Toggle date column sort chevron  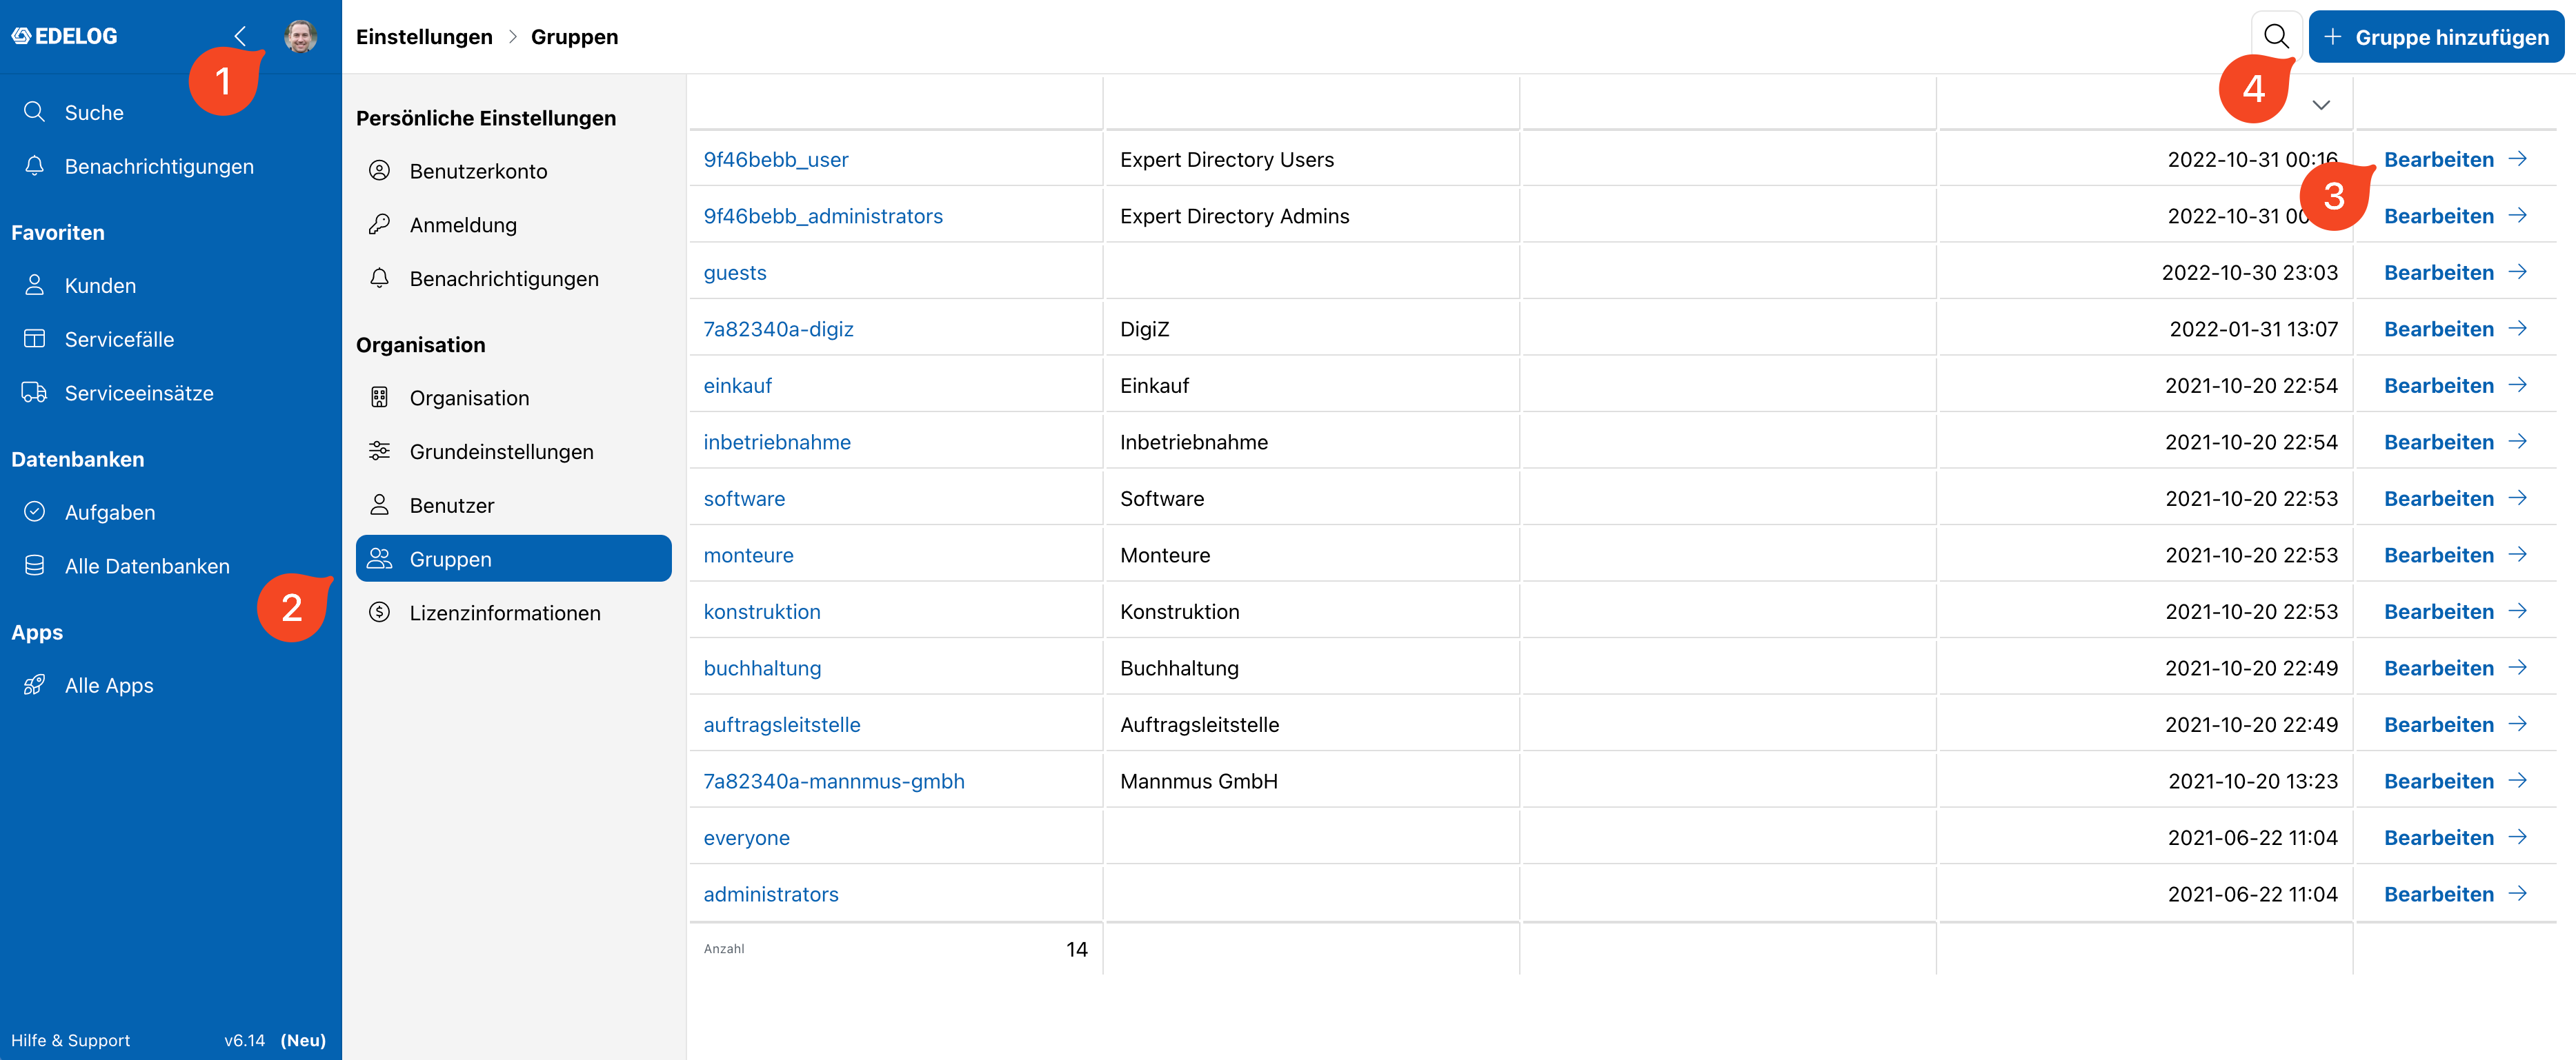(x=2321, y=105)
